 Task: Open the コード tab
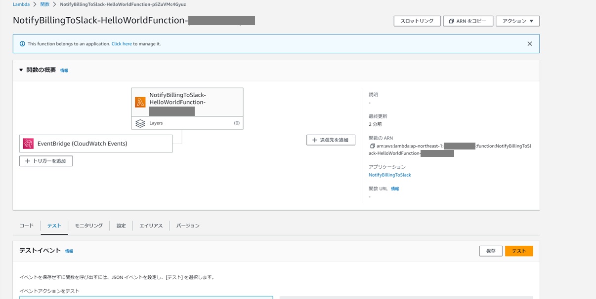(27, 225)
